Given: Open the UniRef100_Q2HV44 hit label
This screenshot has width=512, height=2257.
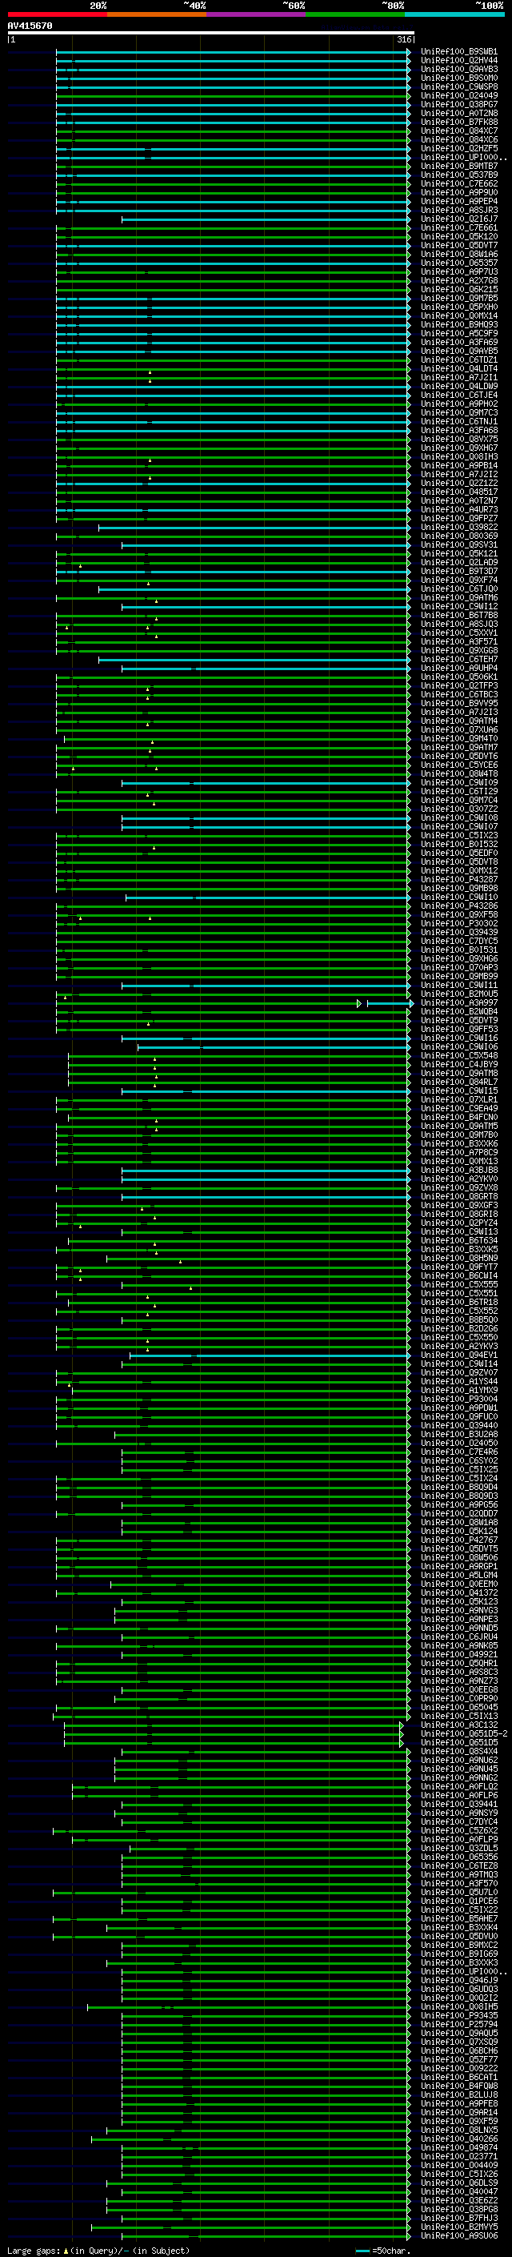Looking at the screenshot, I should pos(459,61).
